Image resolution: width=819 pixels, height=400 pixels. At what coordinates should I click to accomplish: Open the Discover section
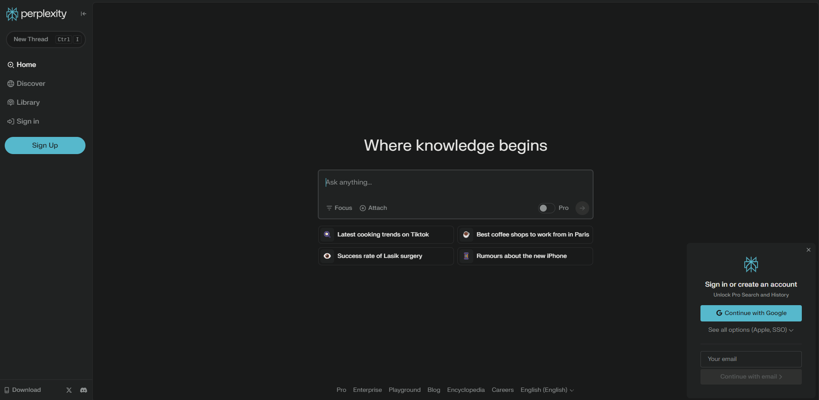pos(30,83)
